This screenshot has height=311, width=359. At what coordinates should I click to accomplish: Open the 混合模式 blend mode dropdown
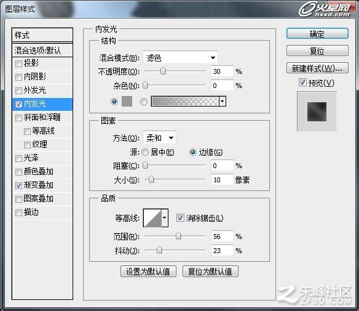point(180,57)
